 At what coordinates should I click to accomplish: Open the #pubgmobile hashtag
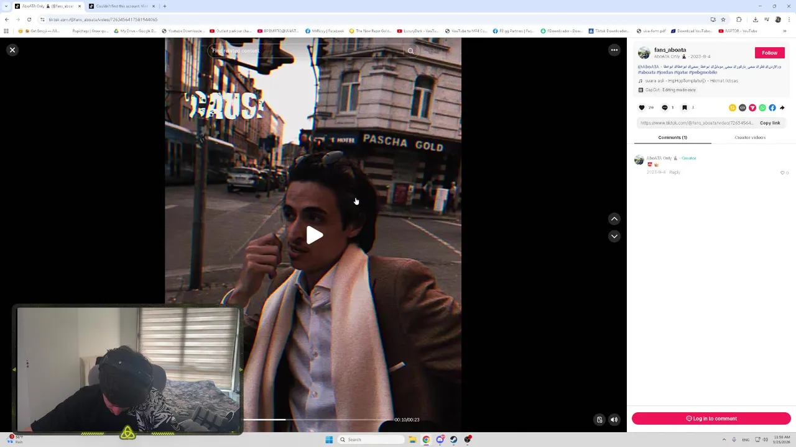703,72
